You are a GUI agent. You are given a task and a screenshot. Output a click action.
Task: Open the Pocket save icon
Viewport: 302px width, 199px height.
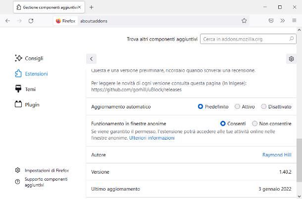click(x=271, y=21)
